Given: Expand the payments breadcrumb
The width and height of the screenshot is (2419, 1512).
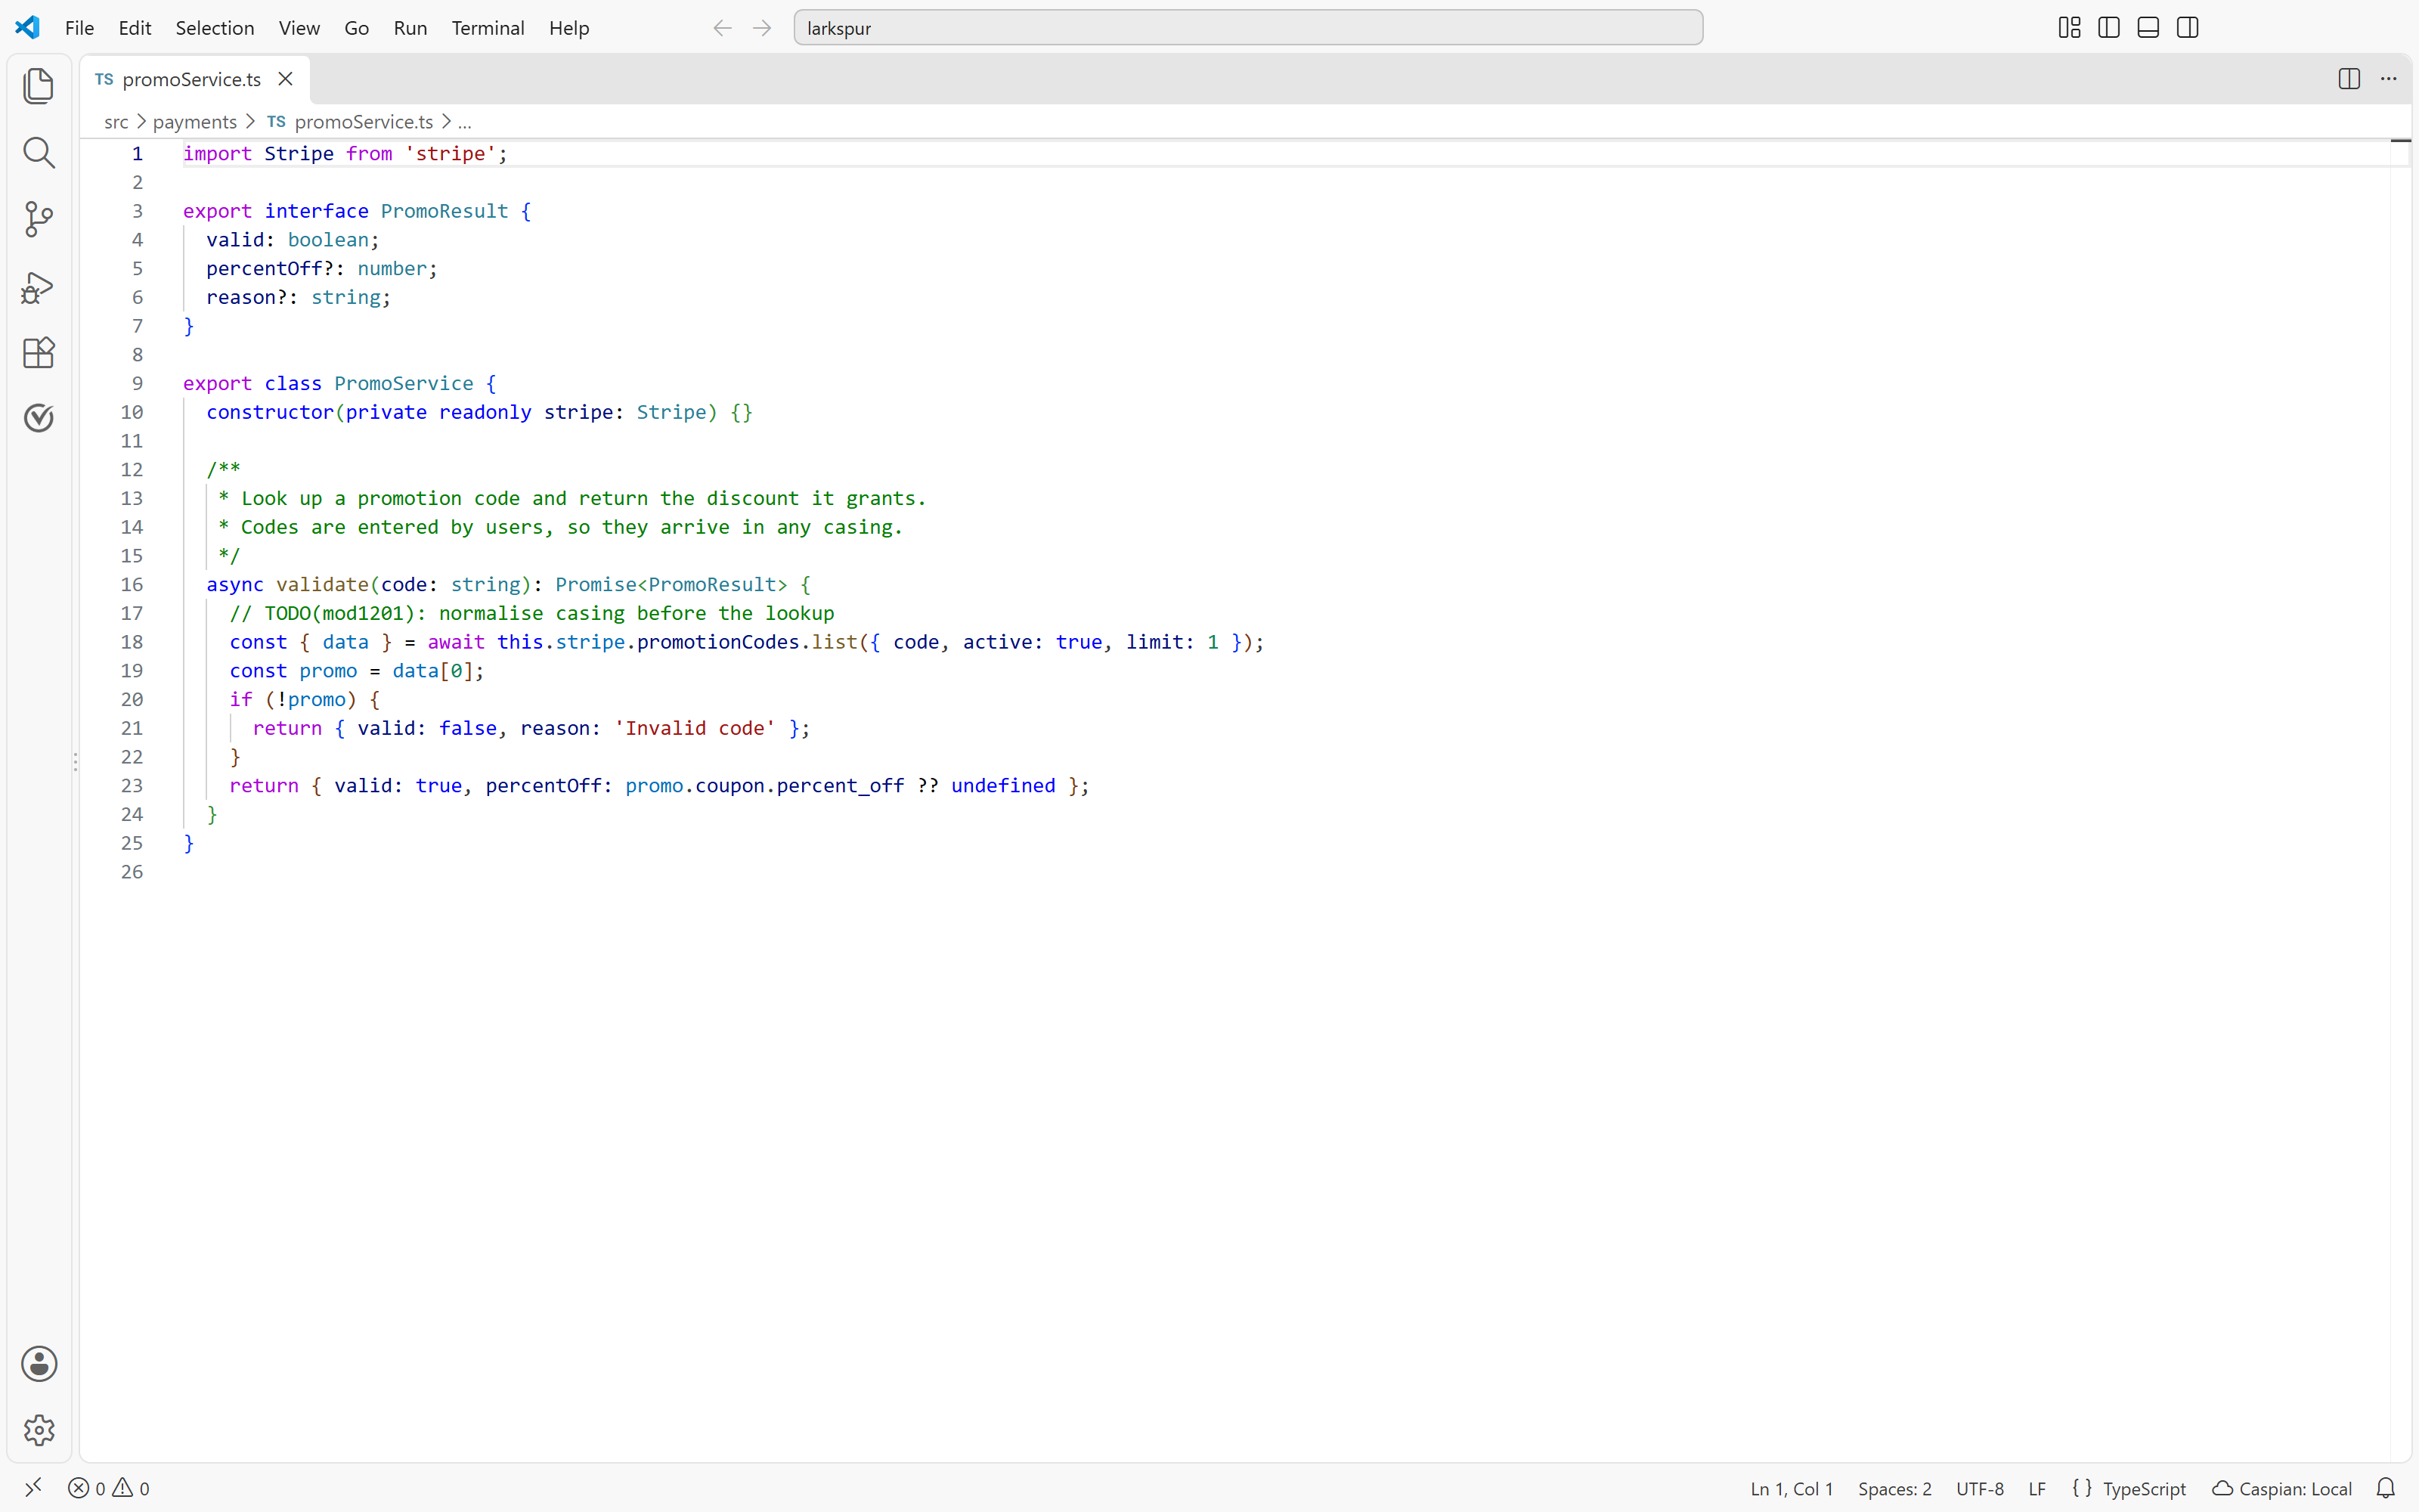Looking at the screenshot, I should click(195, 122).
